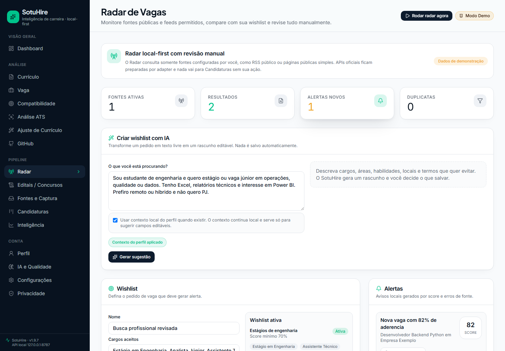Screen dimensions: 505x351
Task: Click the Gerar sugestão button
Action: pyautogui.click(x=132, y=257)
